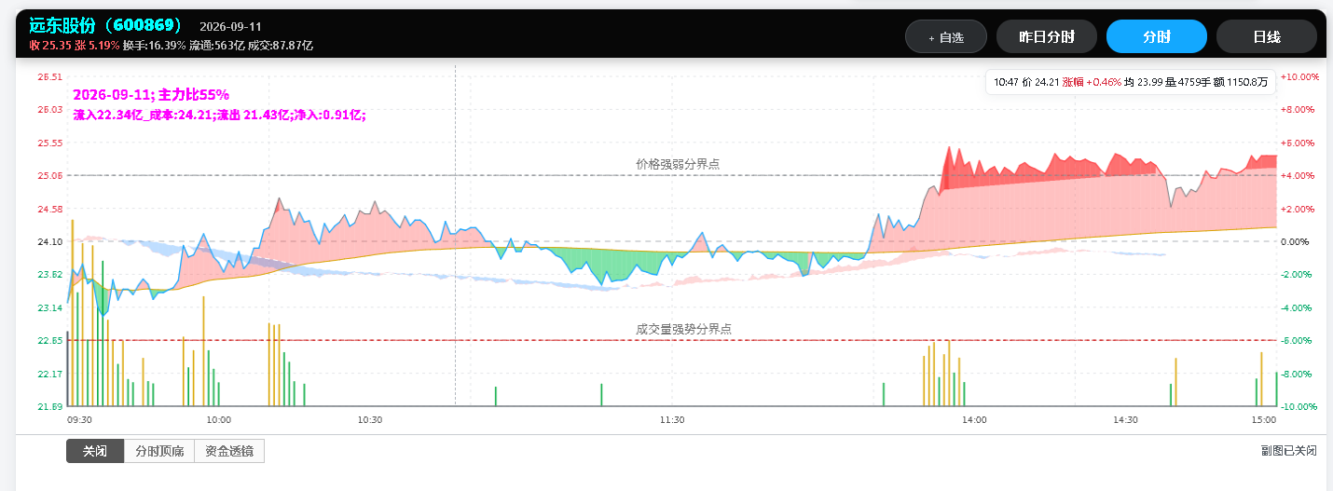Click the stock name 远东股份（600869）
The width and height of the screenshot is (1333, 491).
(105, 26)
